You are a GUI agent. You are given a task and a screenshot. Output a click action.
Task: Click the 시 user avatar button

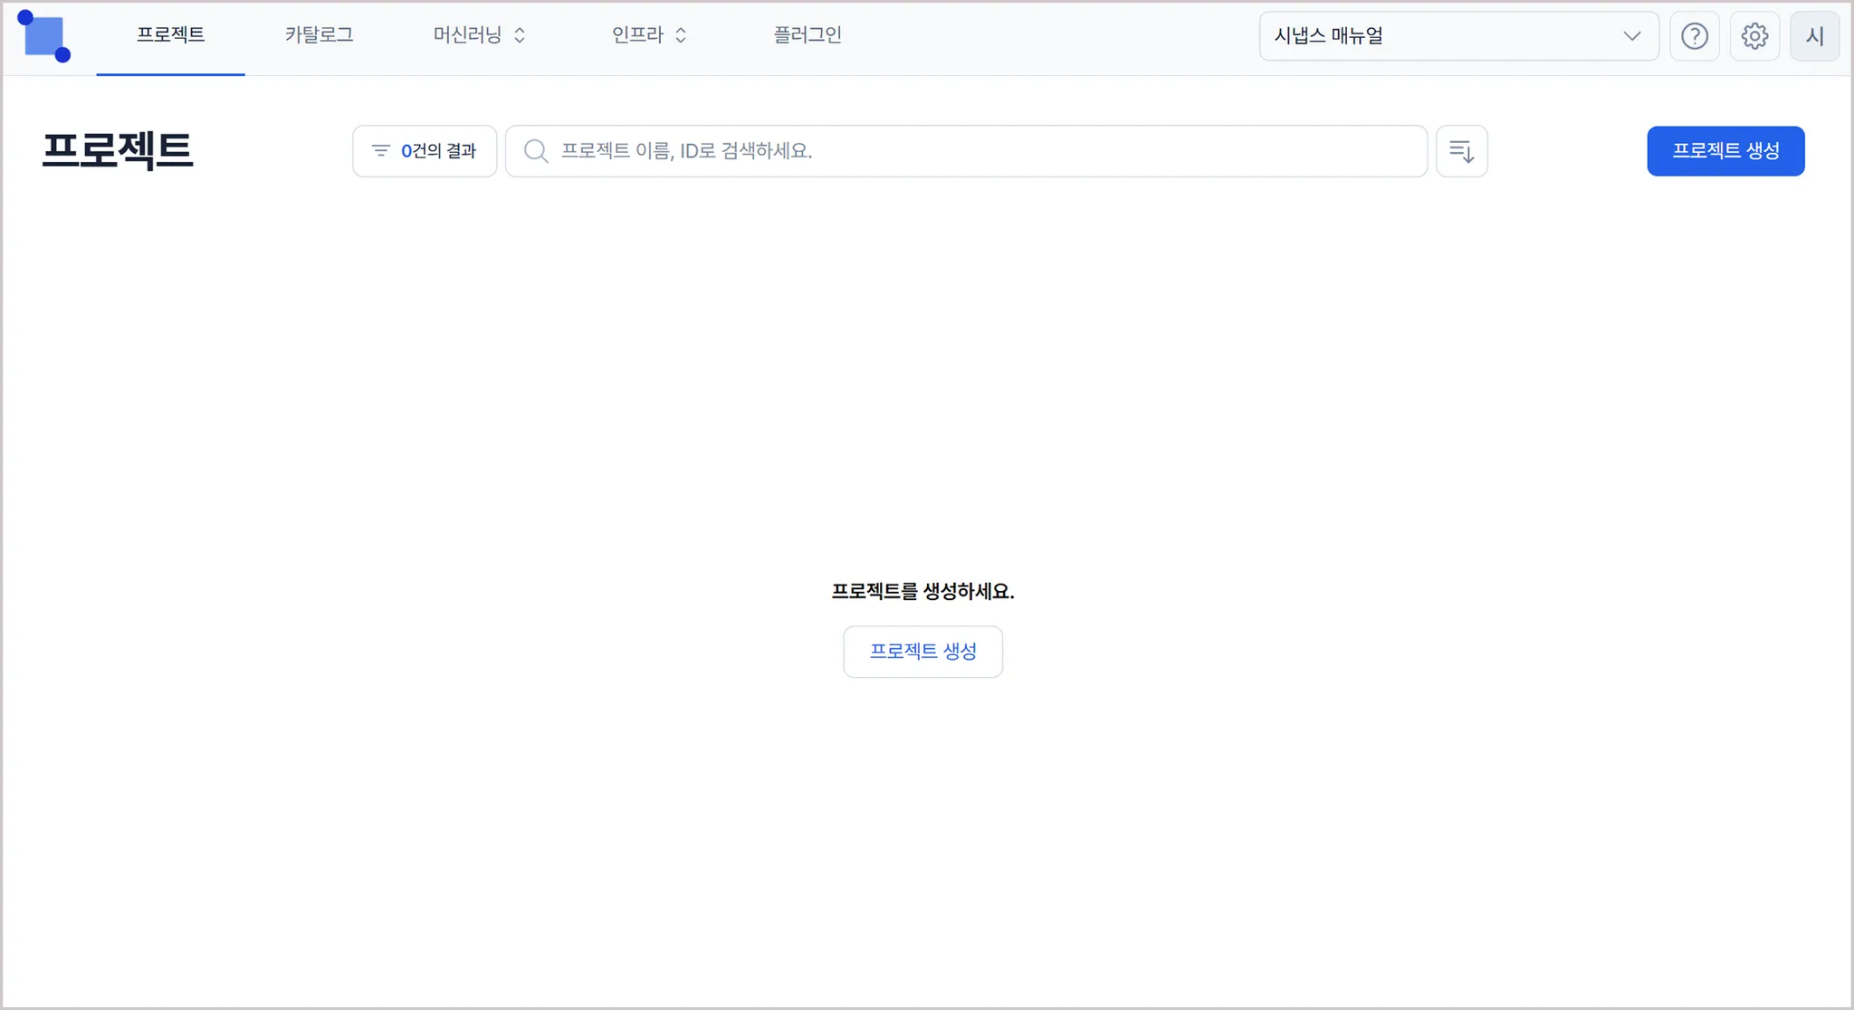(x=1814, y=36)
